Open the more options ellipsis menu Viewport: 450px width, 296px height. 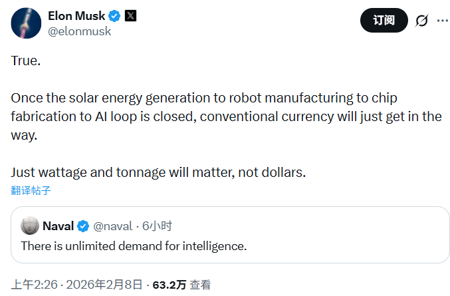click(442, 21)
